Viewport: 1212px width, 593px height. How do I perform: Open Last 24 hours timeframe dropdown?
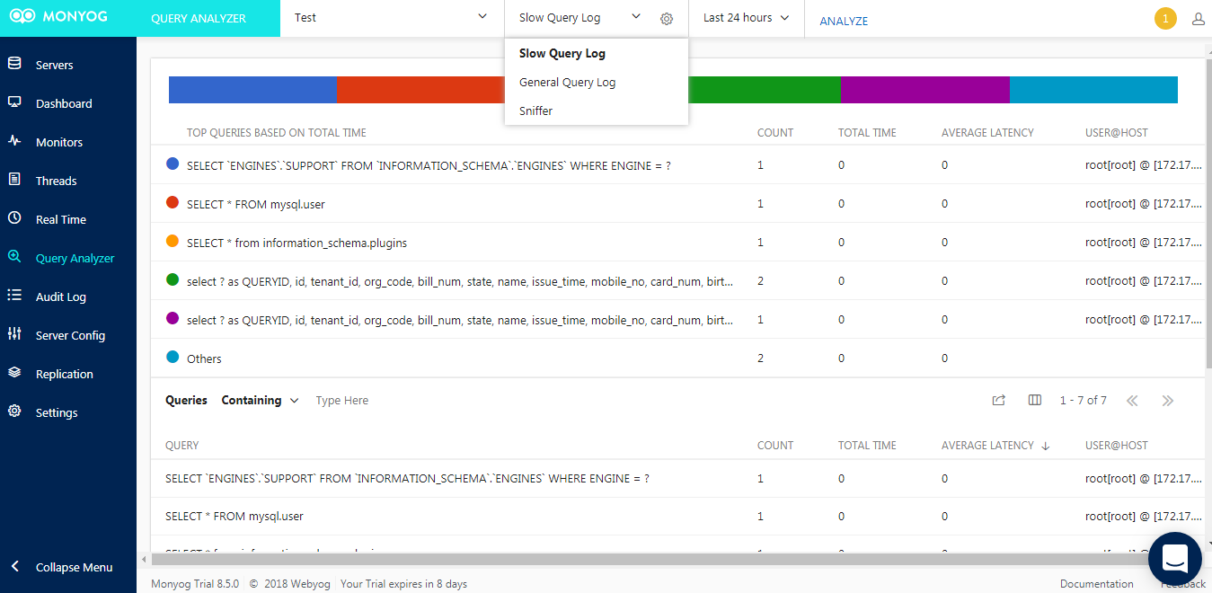pyautogui.click(x=746, y=18)
